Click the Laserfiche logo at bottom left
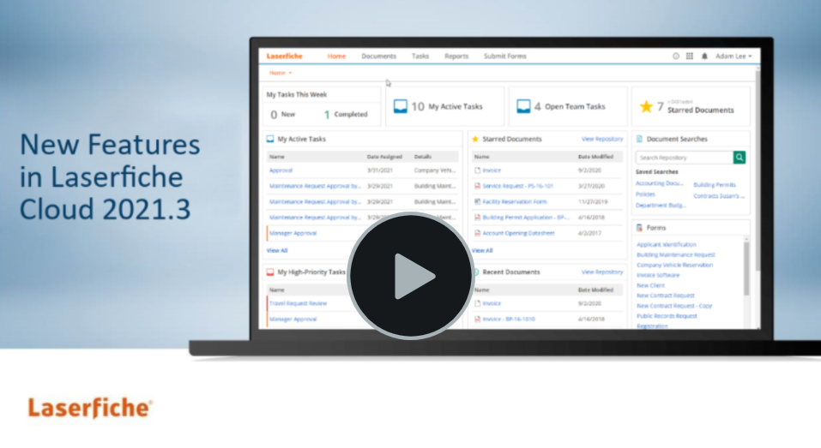The height and width of the screenshot is (448, 821). click(91, 409)
